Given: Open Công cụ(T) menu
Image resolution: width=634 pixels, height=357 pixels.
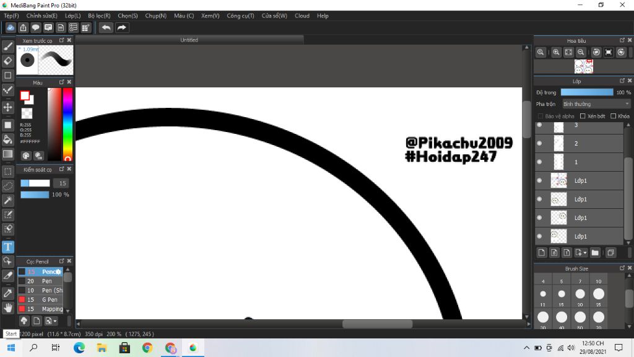Looking at the screenshot, I should 240,15.
